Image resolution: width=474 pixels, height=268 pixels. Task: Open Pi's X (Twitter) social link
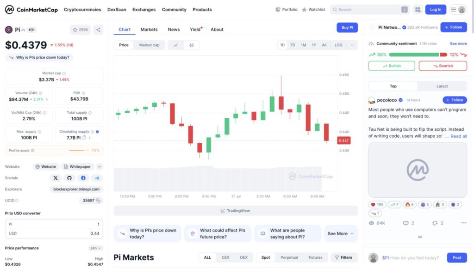[56, 178]
